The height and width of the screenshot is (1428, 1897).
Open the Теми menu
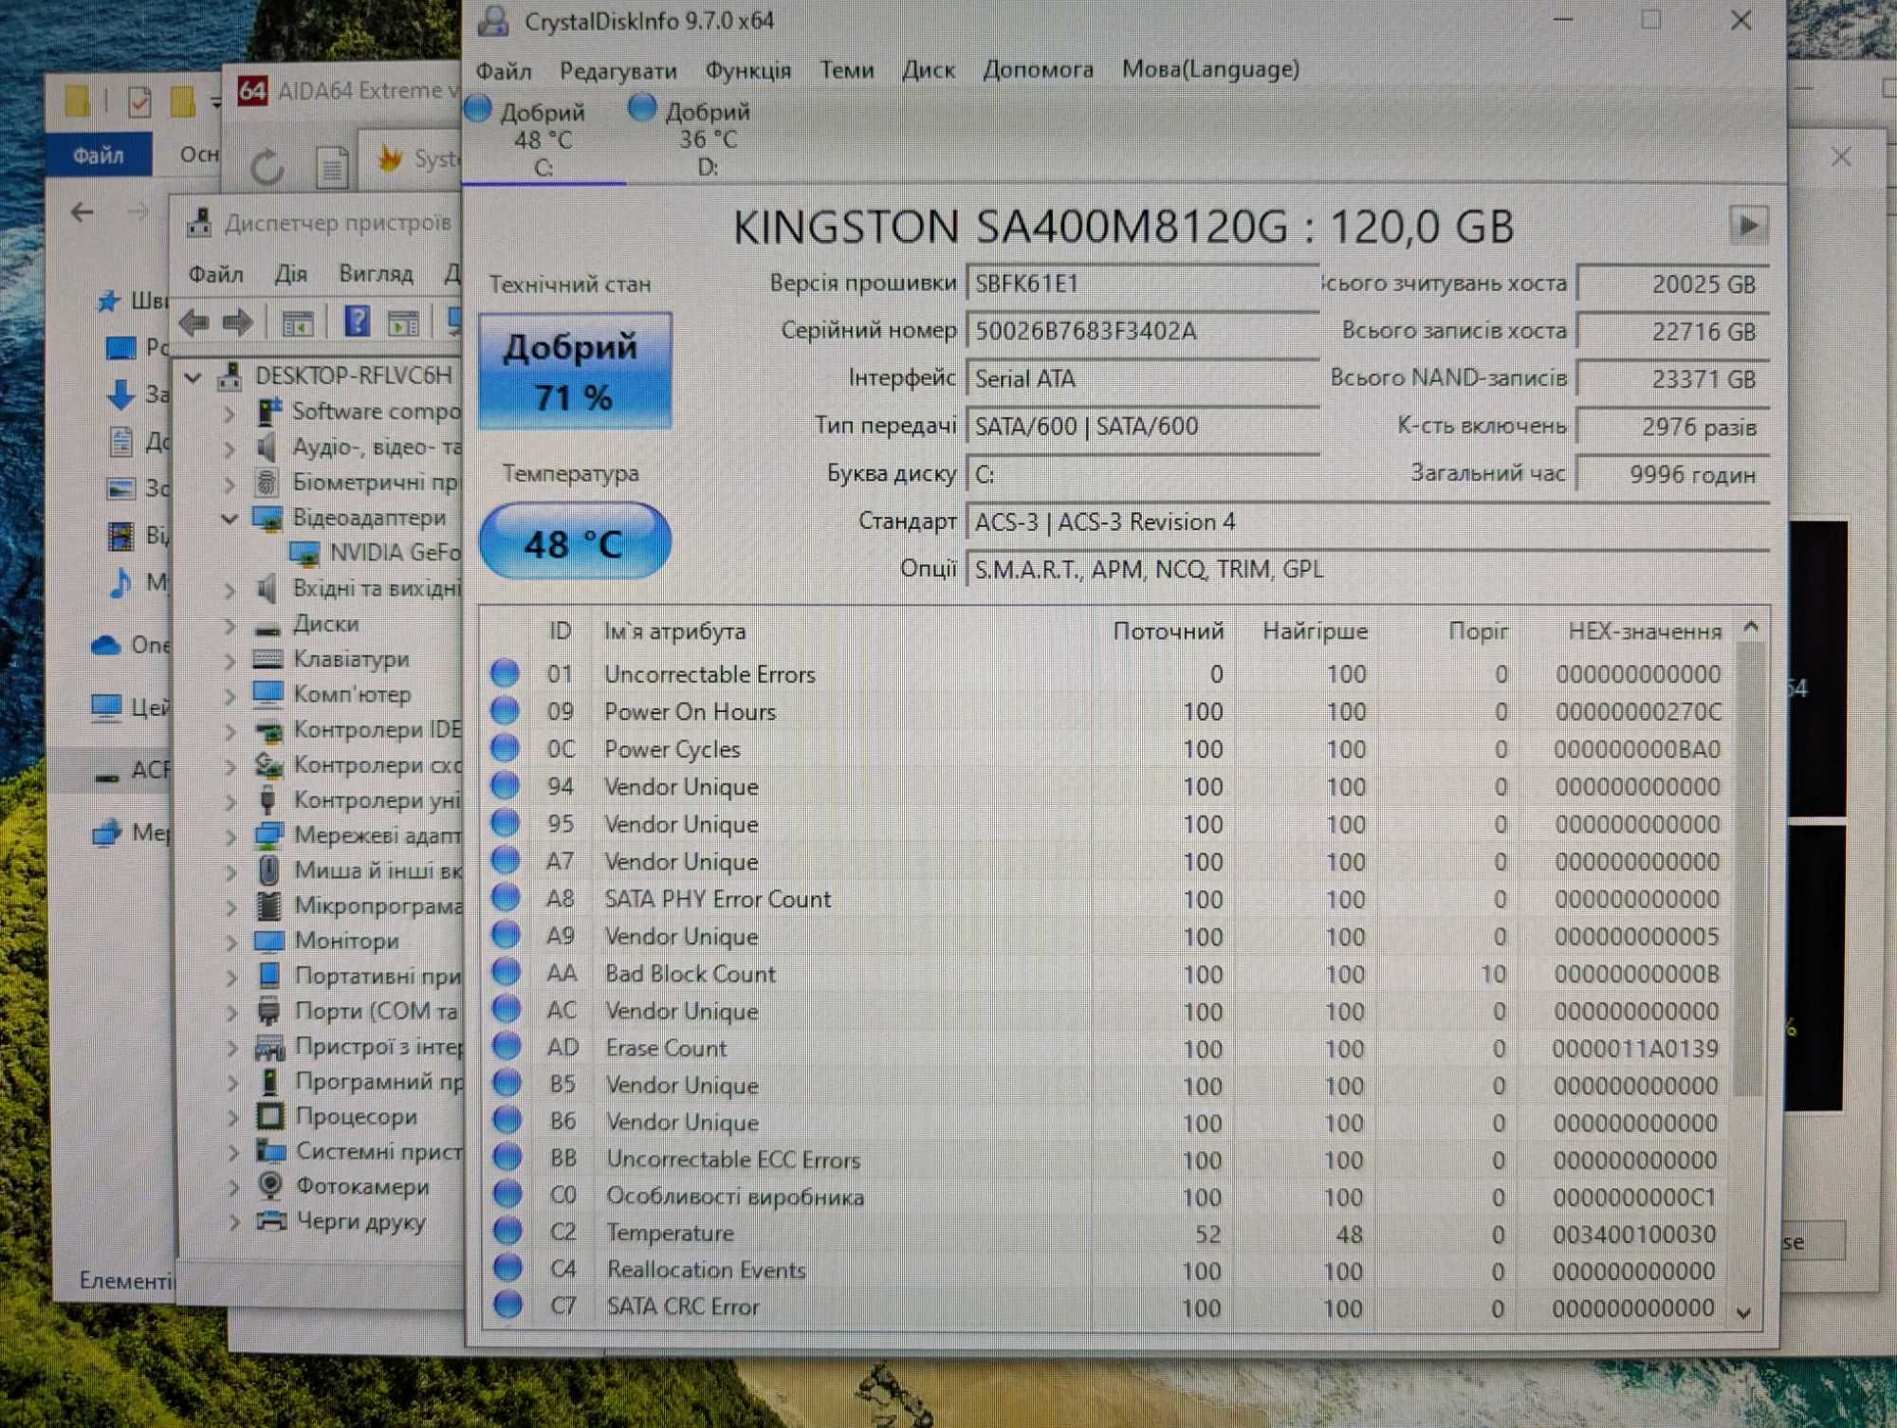pos(846,69)
